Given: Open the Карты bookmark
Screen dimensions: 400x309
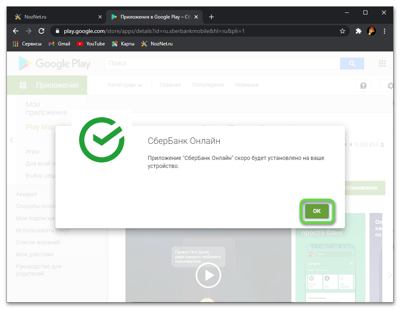Looking at the screenshot, I should (x=123, y=44).
